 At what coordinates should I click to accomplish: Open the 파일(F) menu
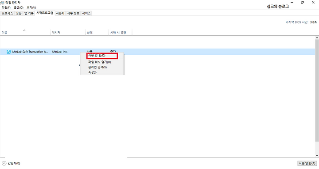[6, 8]
